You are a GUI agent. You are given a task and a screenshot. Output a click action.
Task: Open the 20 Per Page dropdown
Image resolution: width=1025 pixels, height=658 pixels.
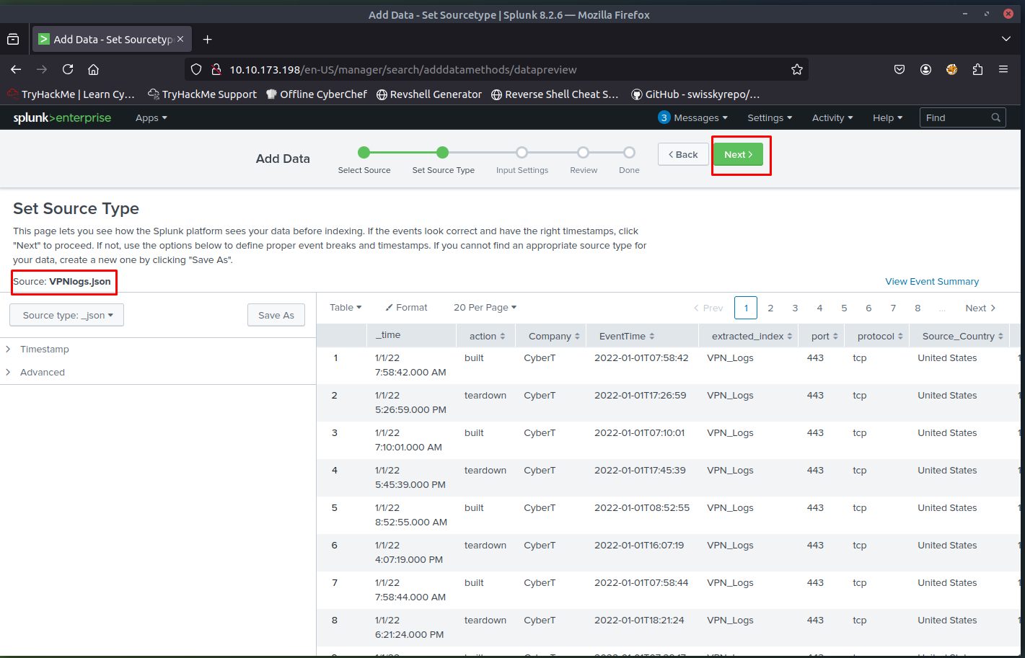[485, 307]
